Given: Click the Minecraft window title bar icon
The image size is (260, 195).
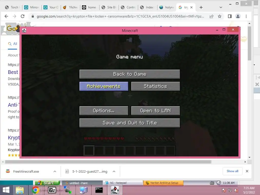Looking at the screenshot, I should pos(24,30).
